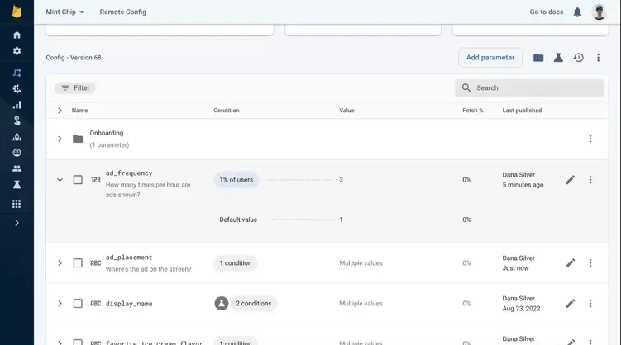
Task: Open the sidebar icon below the bar chart
Action: tap(17, 121)
